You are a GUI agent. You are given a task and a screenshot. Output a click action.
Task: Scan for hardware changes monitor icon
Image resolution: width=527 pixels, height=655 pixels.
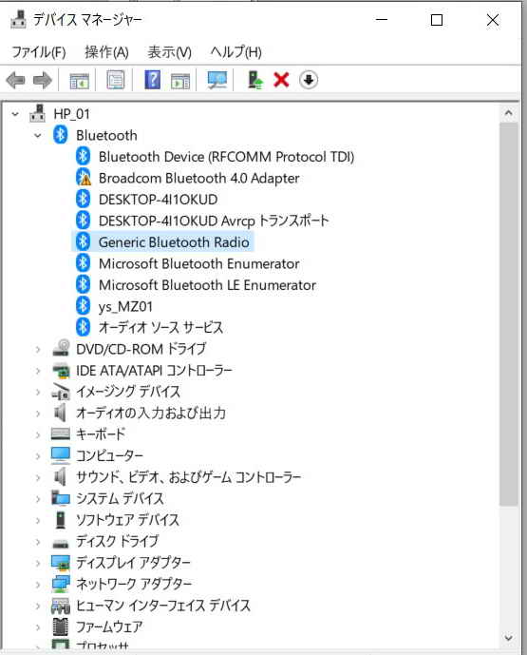pos(217,80)
